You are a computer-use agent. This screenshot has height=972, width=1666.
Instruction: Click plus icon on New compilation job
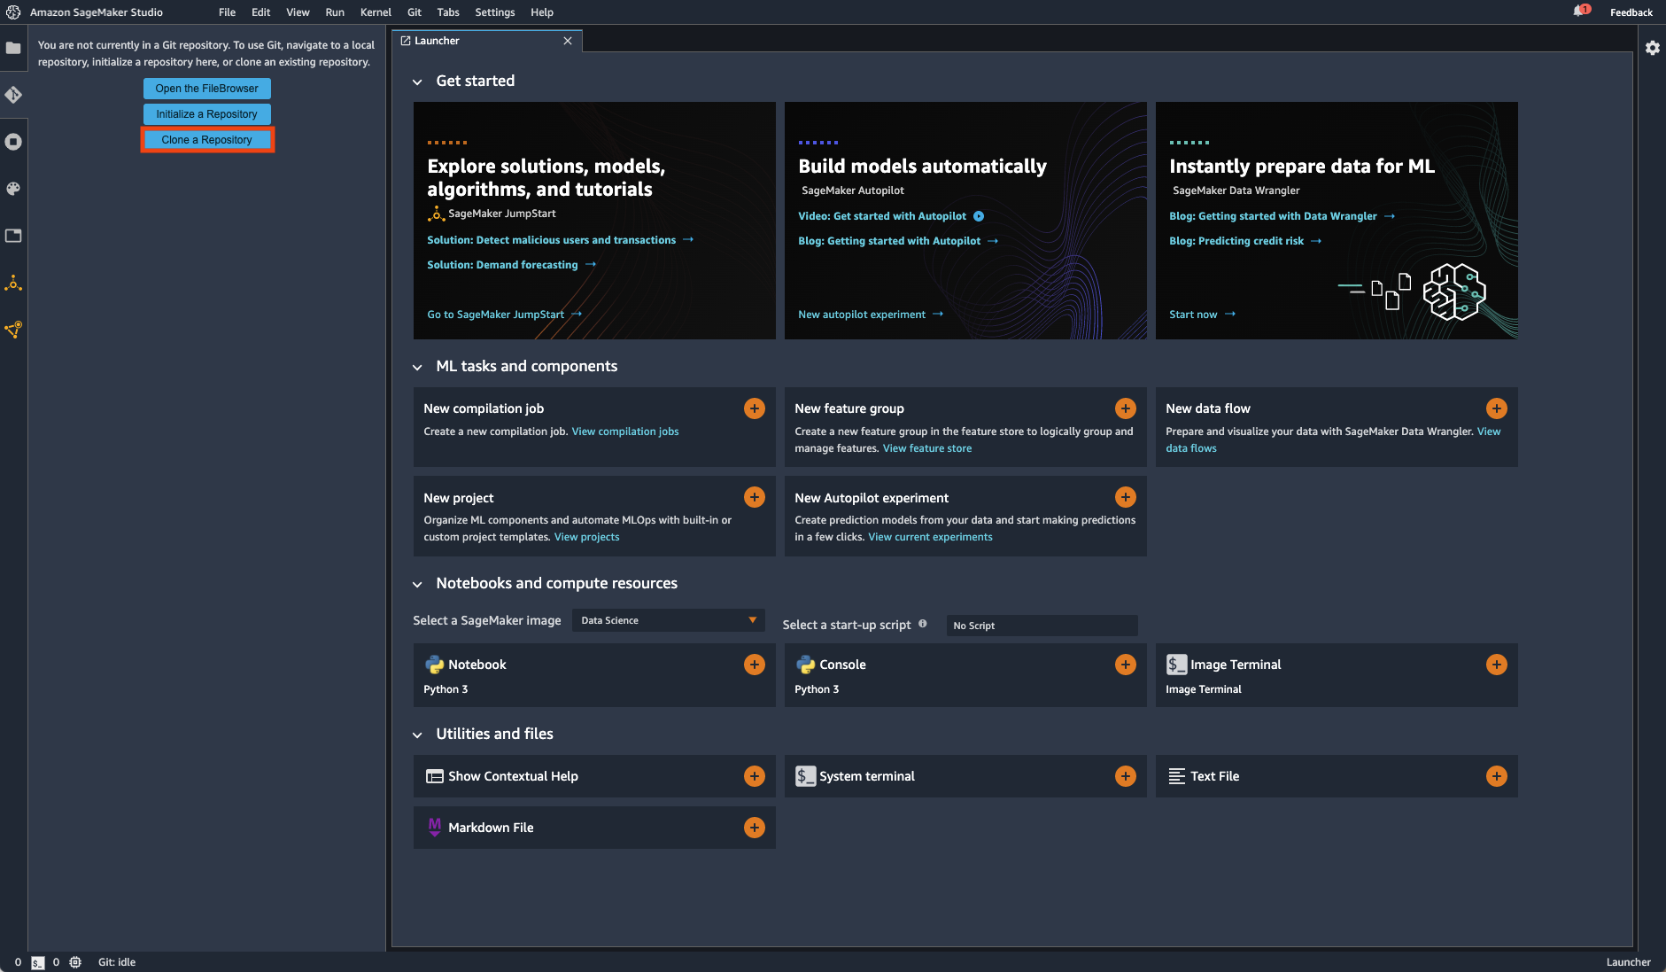755,408
